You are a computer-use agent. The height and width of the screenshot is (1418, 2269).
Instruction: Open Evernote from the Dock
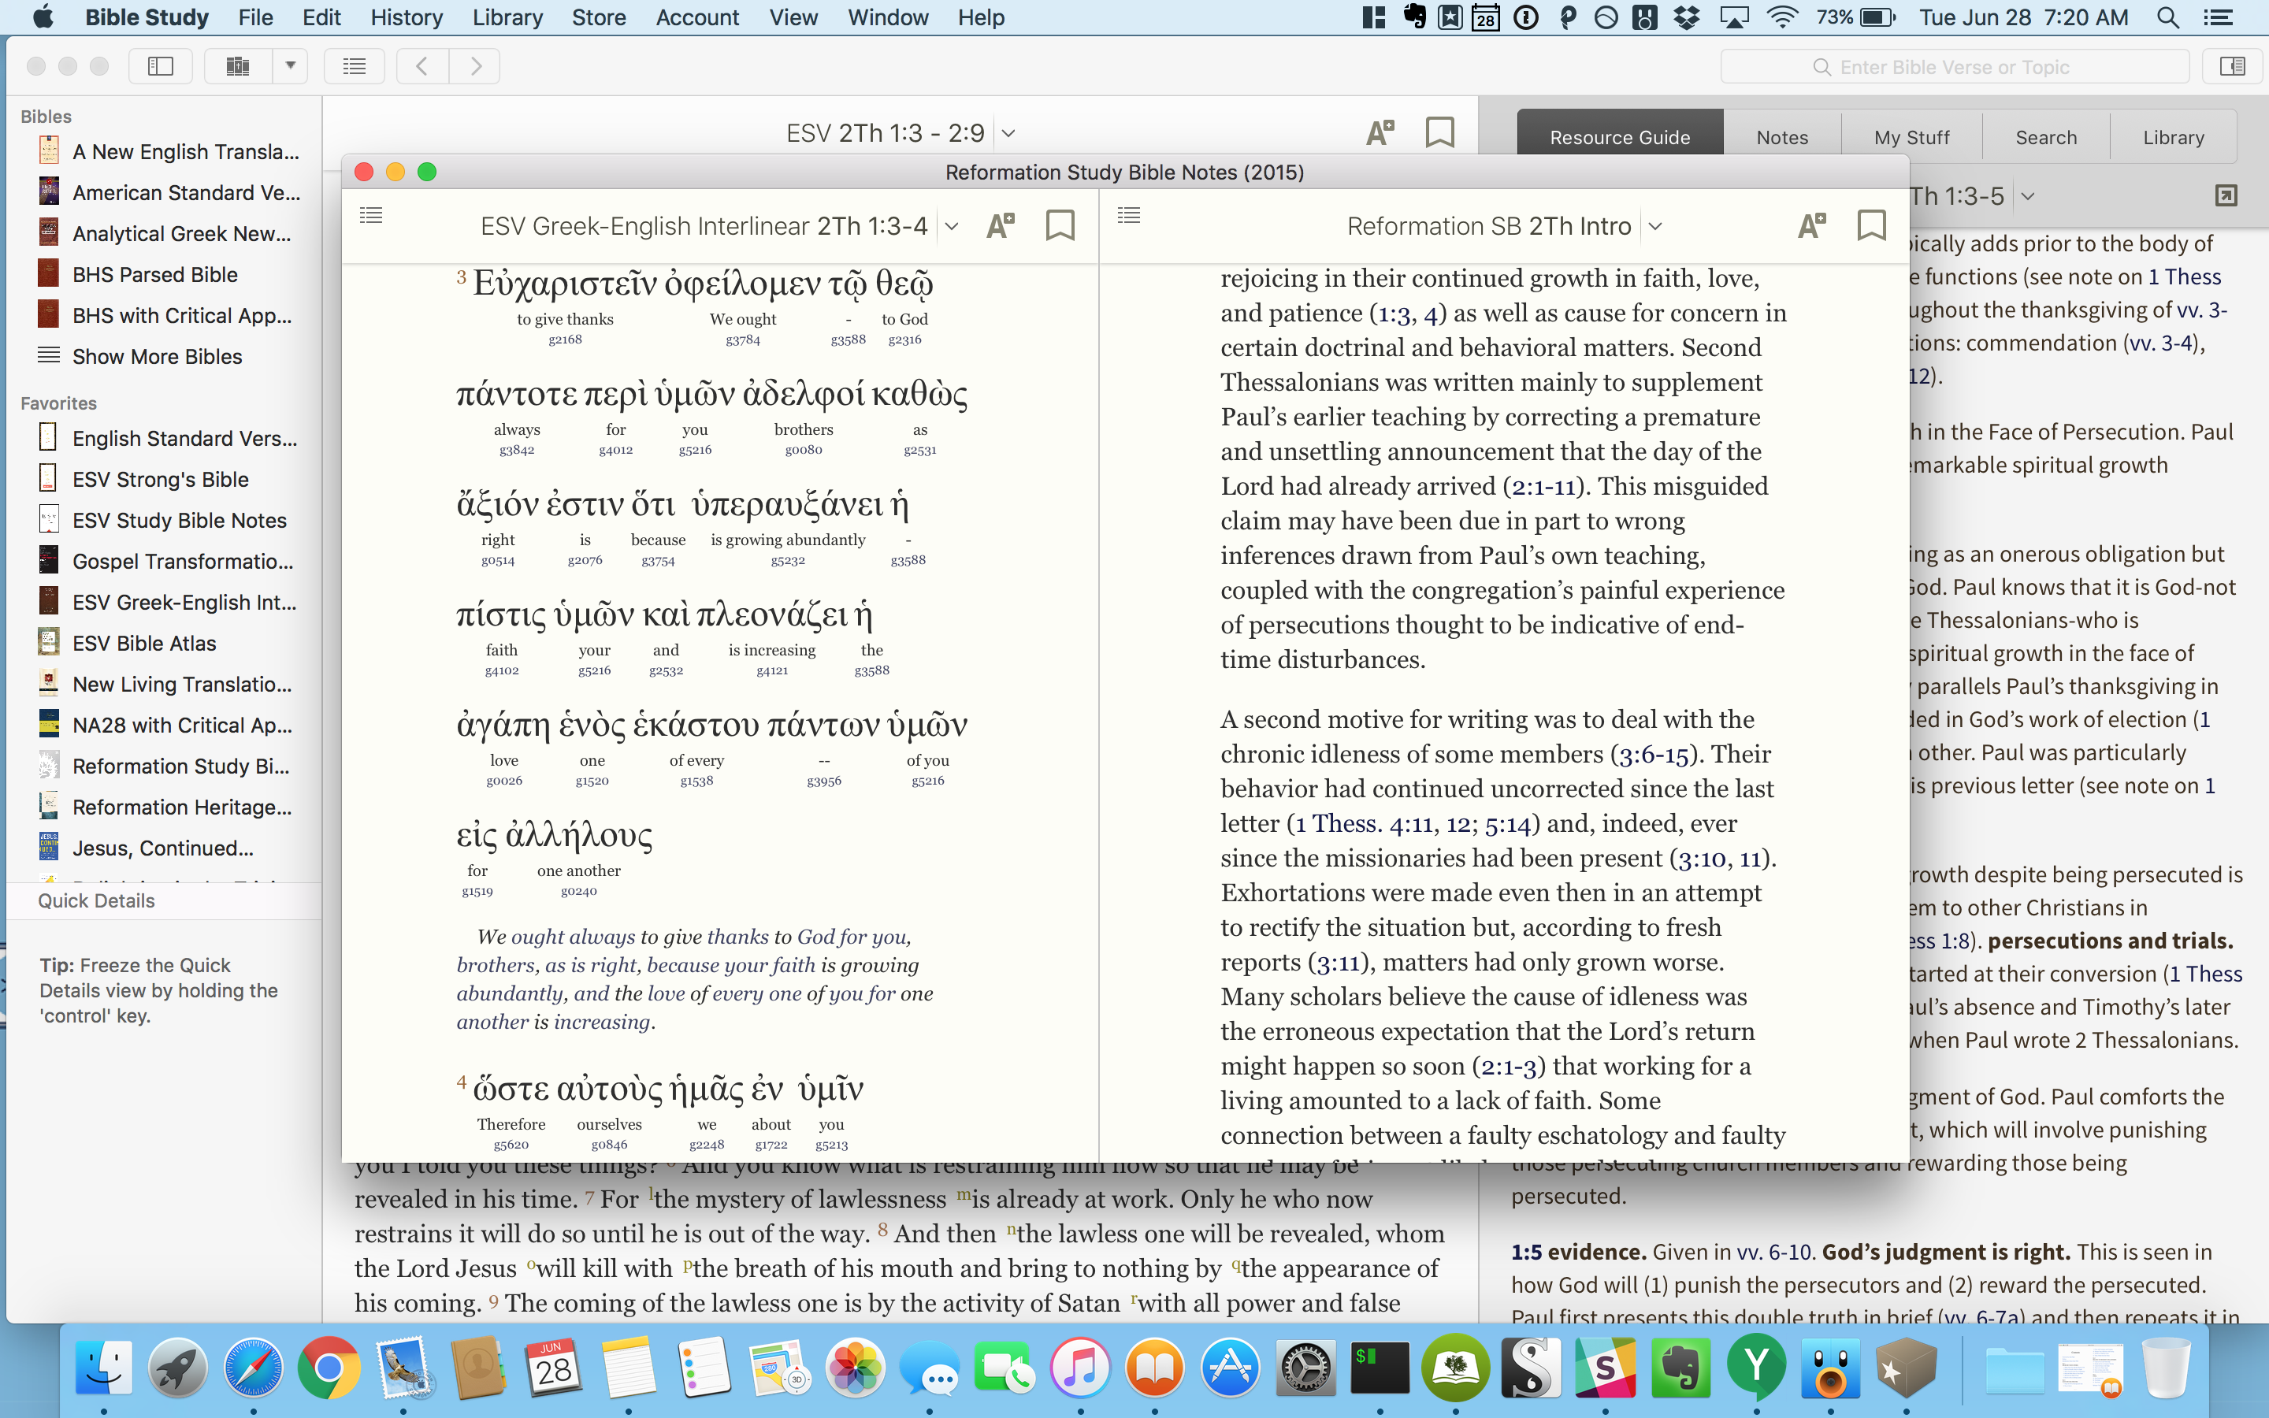click(x=1681, y=1368)
